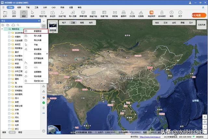Click the 淘宝购买 Taobao purchase icon

[151, 12]
